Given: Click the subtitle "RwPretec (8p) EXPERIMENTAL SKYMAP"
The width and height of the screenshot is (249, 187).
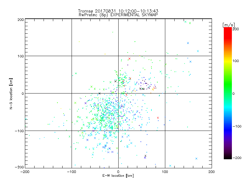Looking at the screenshot, I should (x=118, y=15).
